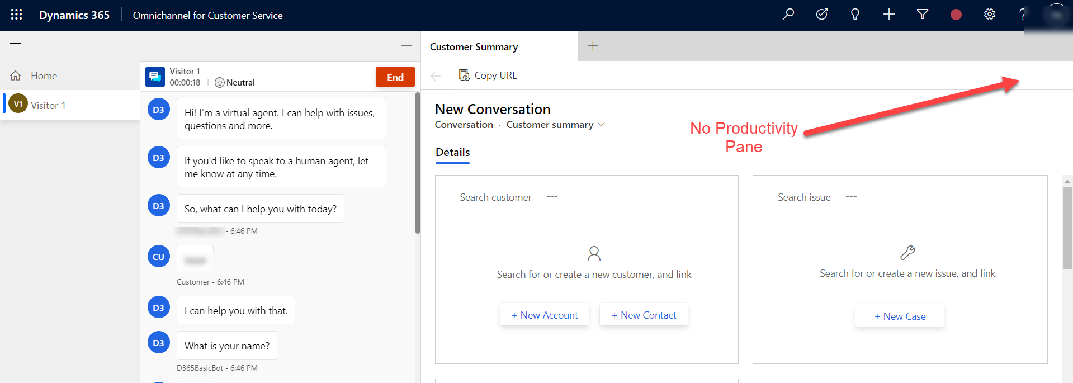Screen dimensions: 1073x383
Task: Create a New Account
Action: [x=545, y=315]
